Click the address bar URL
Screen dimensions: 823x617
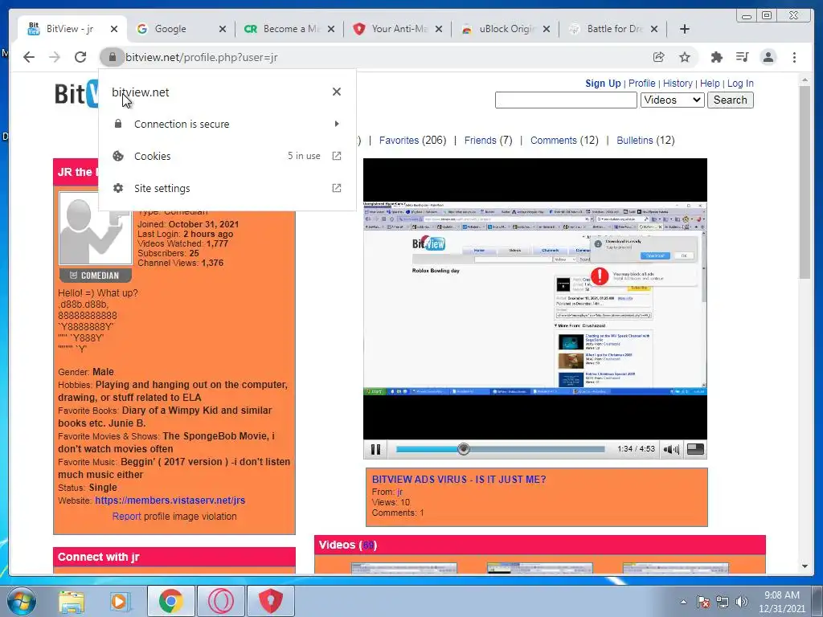(x=202, y=57)
